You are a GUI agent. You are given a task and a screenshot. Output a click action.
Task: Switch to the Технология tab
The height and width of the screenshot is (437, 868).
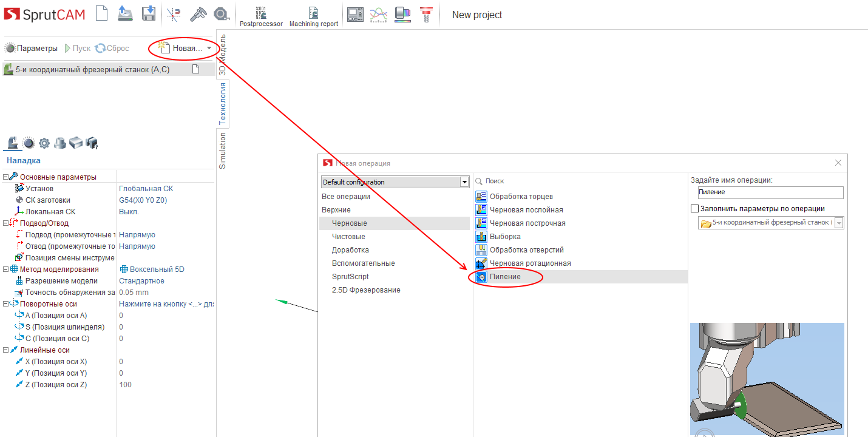point(223,103)
